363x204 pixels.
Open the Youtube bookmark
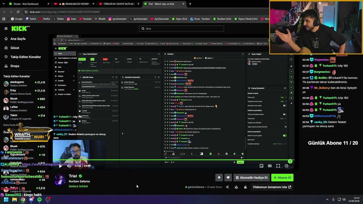point(85,19)
